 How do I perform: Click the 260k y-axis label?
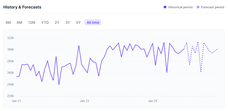pos(10,73)
